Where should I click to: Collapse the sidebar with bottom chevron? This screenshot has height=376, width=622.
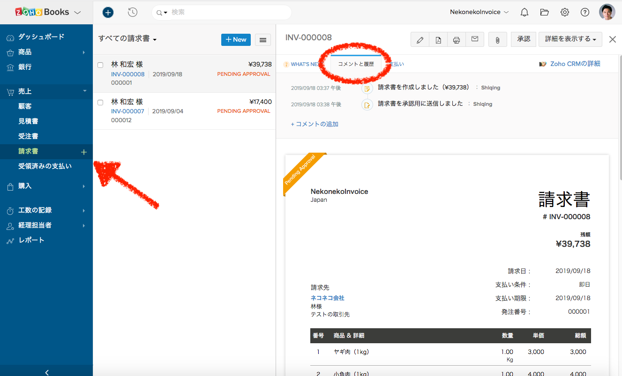[47, 372]
